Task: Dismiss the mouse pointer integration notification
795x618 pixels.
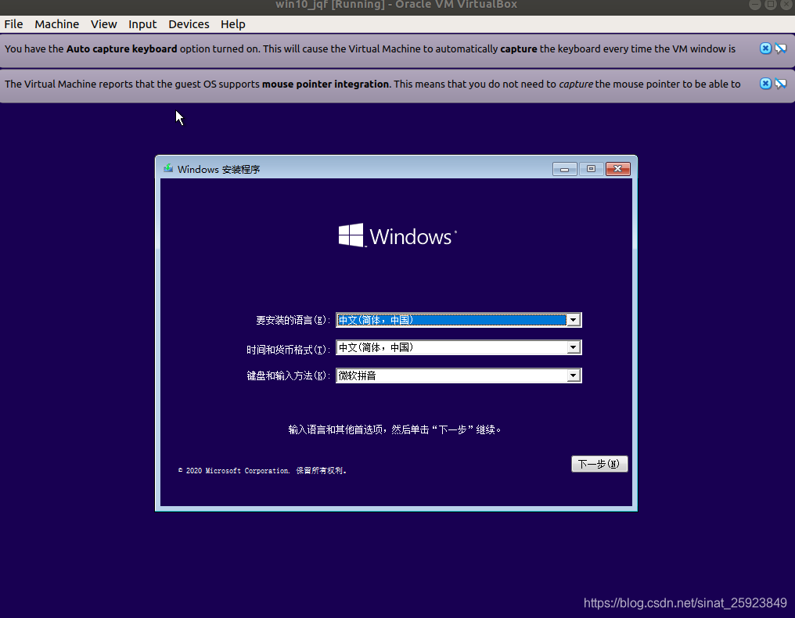Action: point(765,84)
